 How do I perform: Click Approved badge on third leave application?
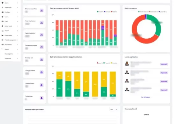[x=164, y=81]
